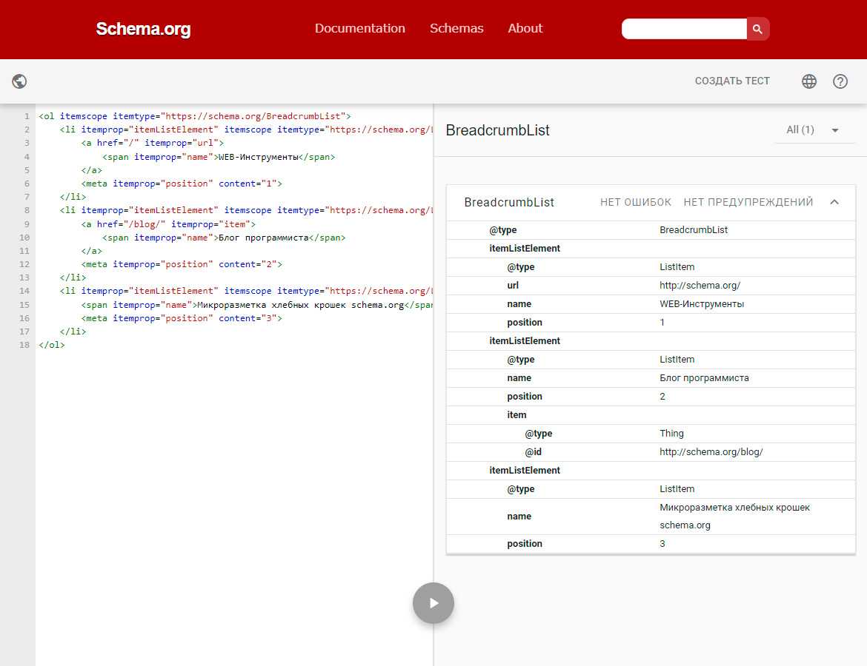Focus the site search field
This screenshot has width=867, height=666.
(x=684, y=29)
